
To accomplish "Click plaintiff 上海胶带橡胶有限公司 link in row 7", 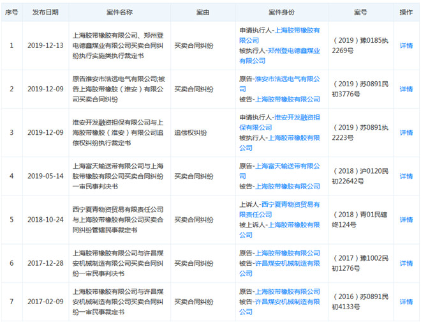I will click(287, 291).
